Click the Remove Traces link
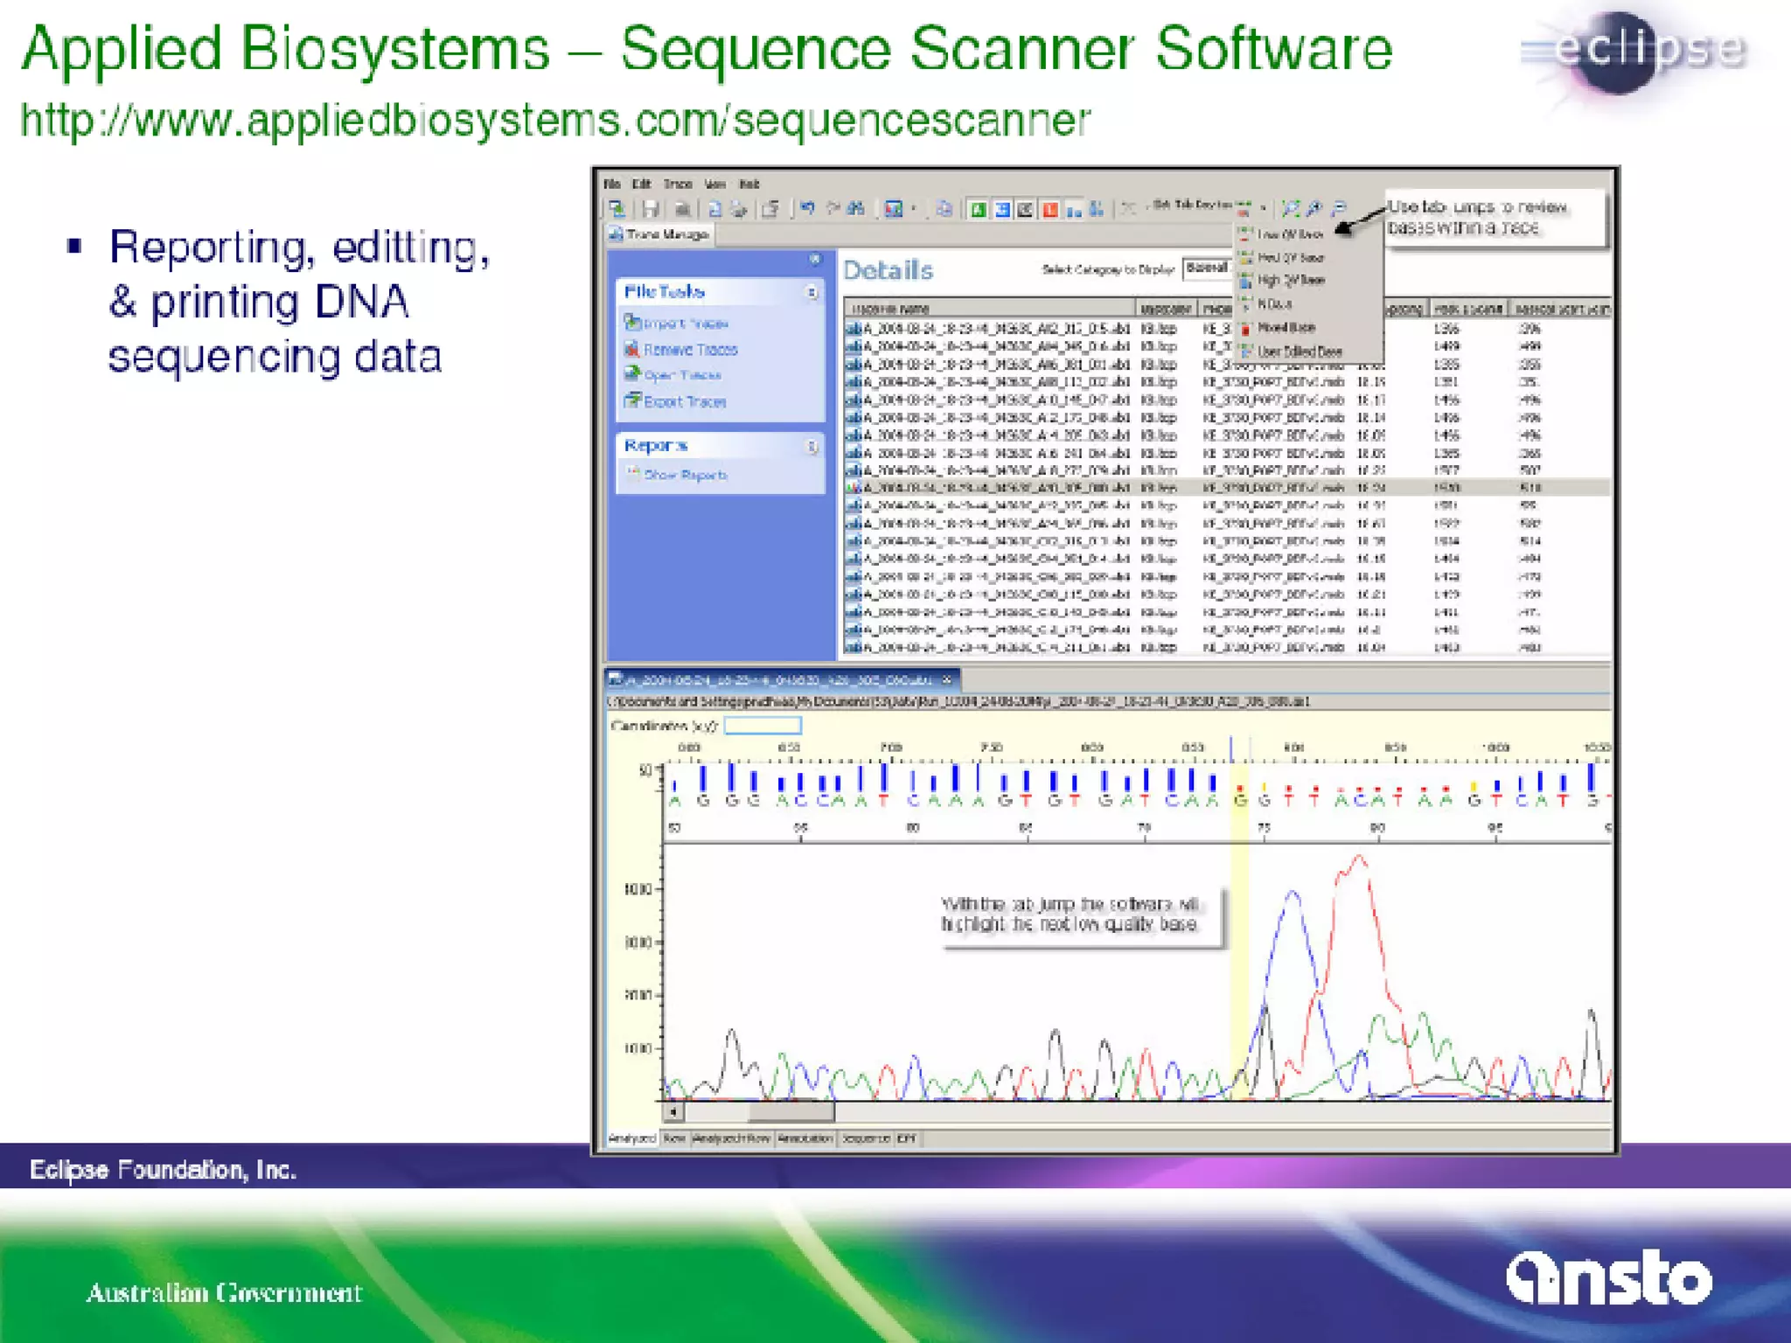 tap(690, 350)
